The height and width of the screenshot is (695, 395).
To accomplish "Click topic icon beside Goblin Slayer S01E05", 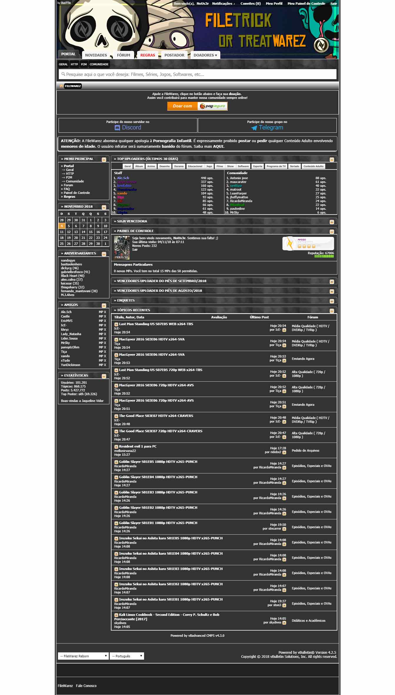I will click(116, 462).
